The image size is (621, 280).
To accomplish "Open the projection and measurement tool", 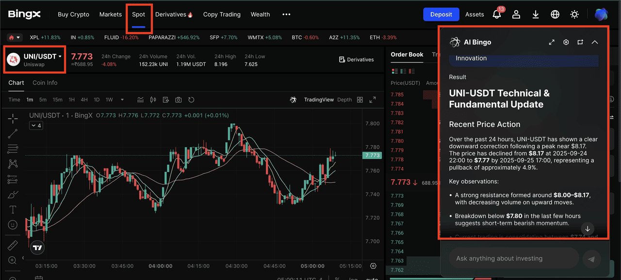I will (x=13, y=180).
